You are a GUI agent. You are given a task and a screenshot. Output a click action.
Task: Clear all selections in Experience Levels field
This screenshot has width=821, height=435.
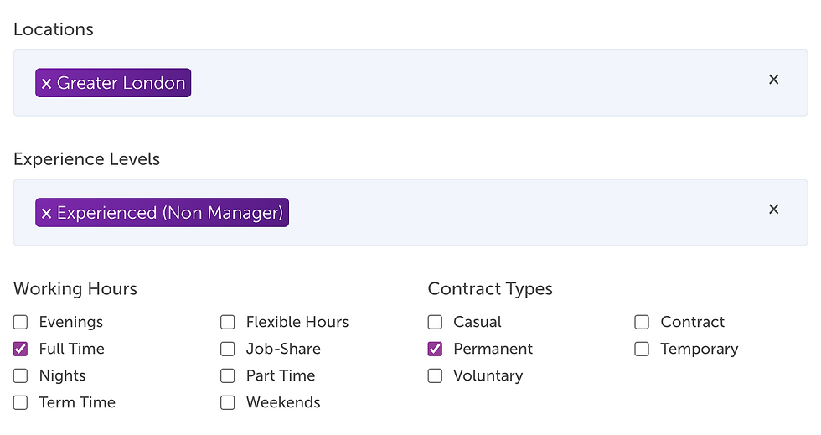pos(773,209)
